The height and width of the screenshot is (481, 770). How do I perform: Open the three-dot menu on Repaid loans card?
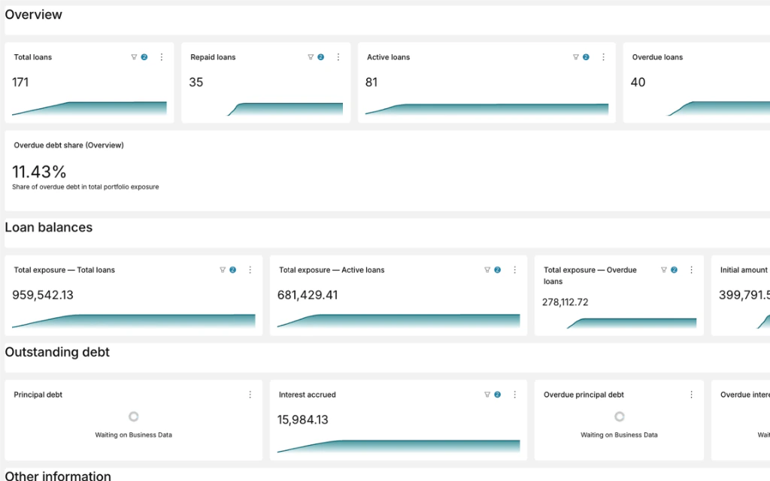338,57
